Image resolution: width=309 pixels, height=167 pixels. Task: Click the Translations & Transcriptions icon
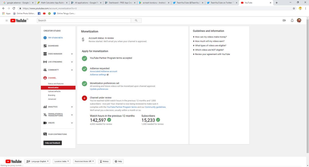point(45,115)
